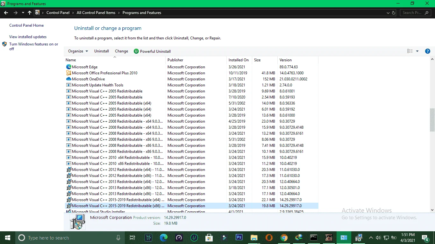Open the Organize dropdown menu
The width and height of the screenshot is (435, 244).
pos(78,51)
